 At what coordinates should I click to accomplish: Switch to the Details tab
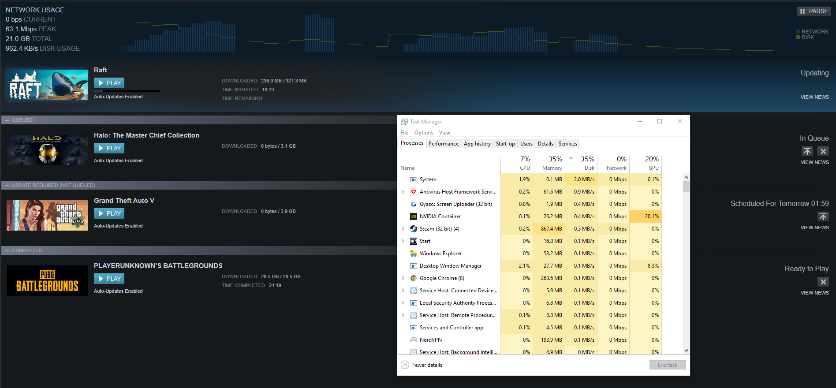coord(545,144)
